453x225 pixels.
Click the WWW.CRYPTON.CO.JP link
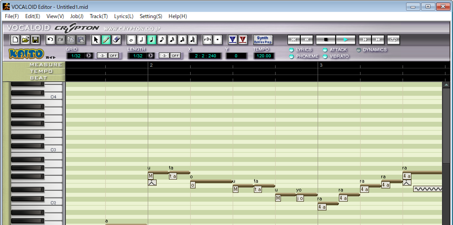point(132,29)
